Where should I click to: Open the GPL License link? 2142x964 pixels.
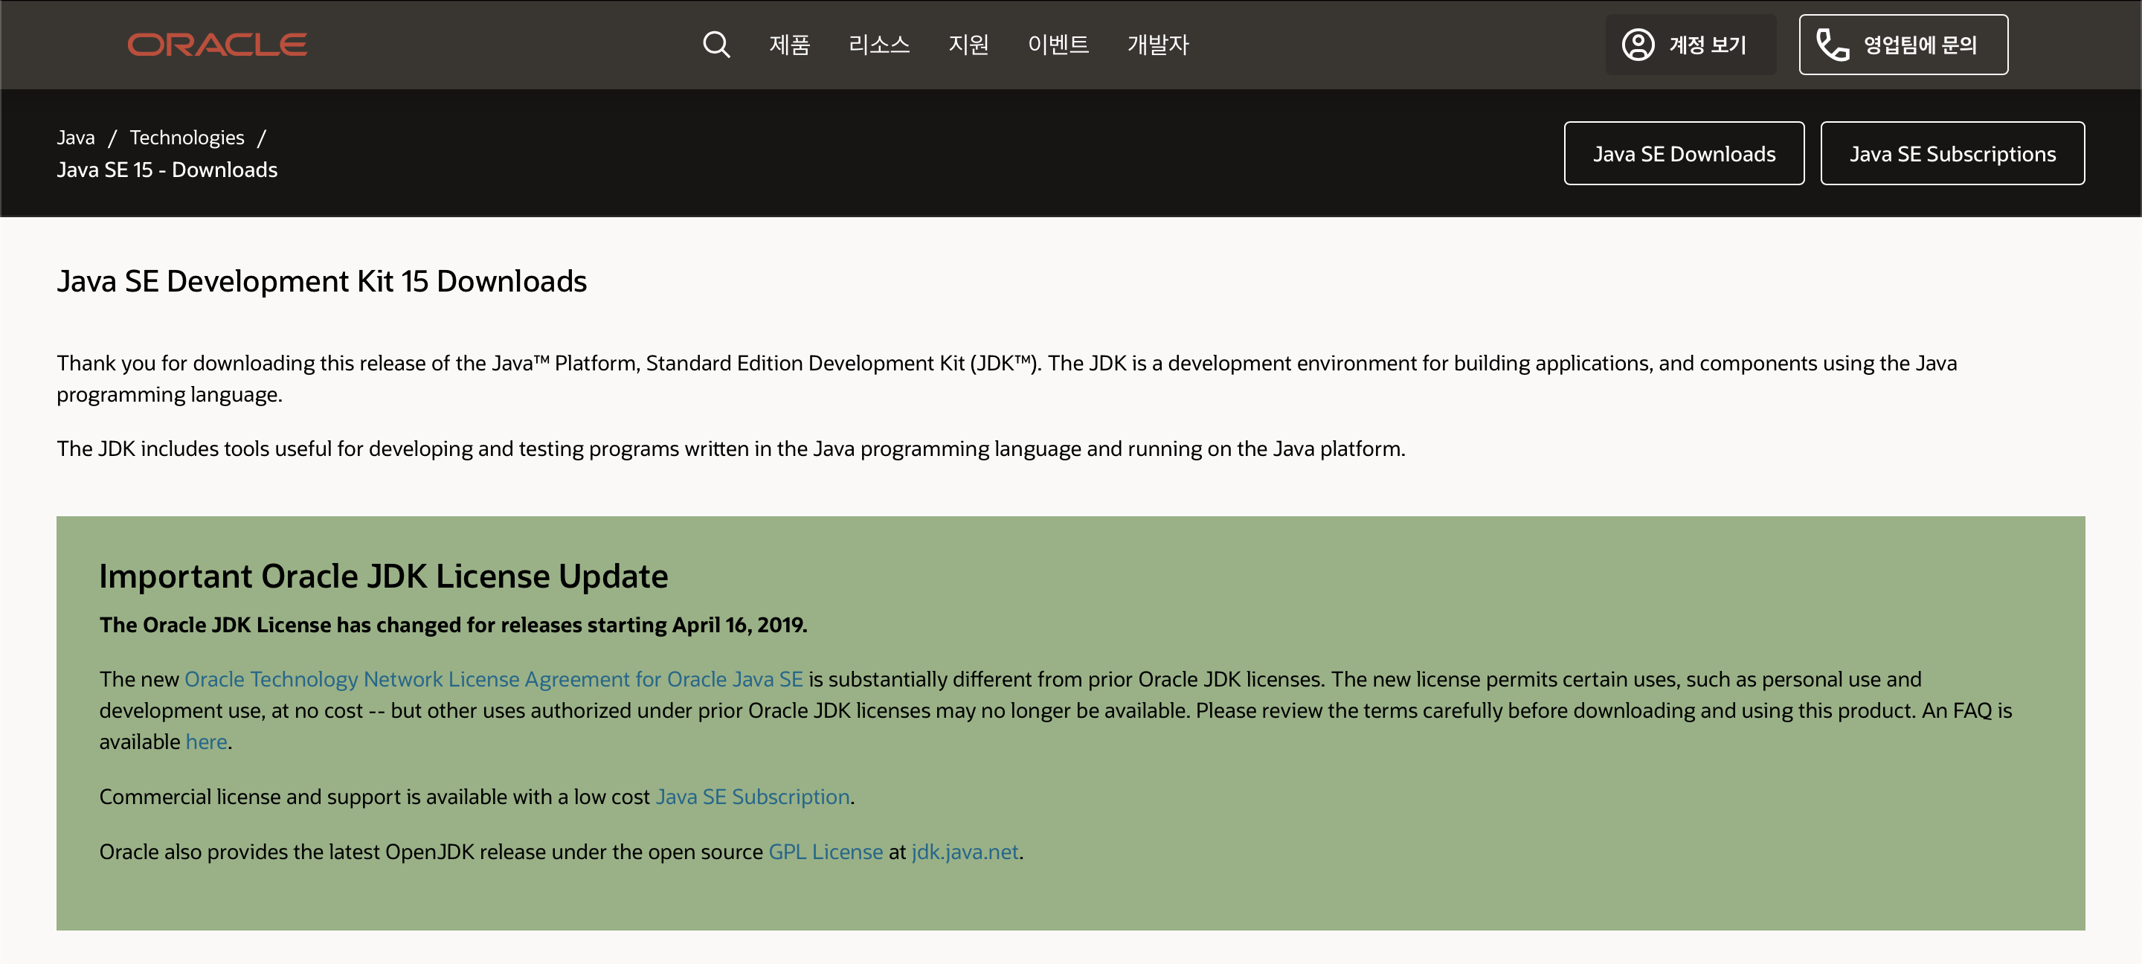pos(826,852)
